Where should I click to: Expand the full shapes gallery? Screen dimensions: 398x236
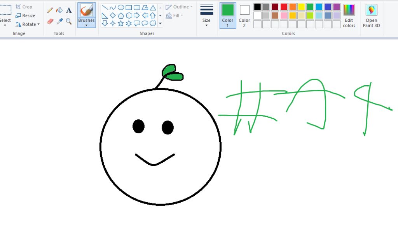(160, 23)
